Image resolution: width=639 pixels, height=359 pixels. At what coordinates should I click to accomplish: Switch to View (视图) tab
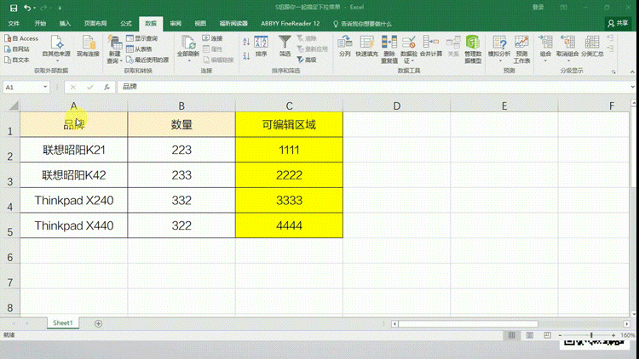pos(200,24)
